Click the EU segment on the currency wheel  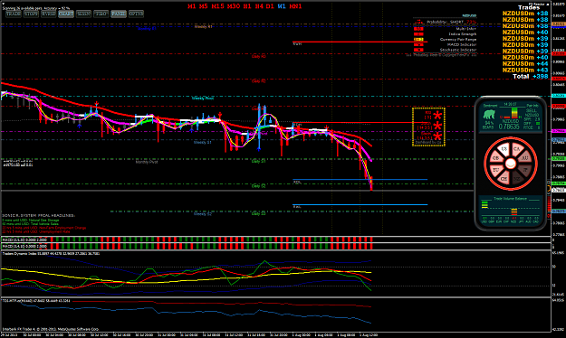[496, 170]
